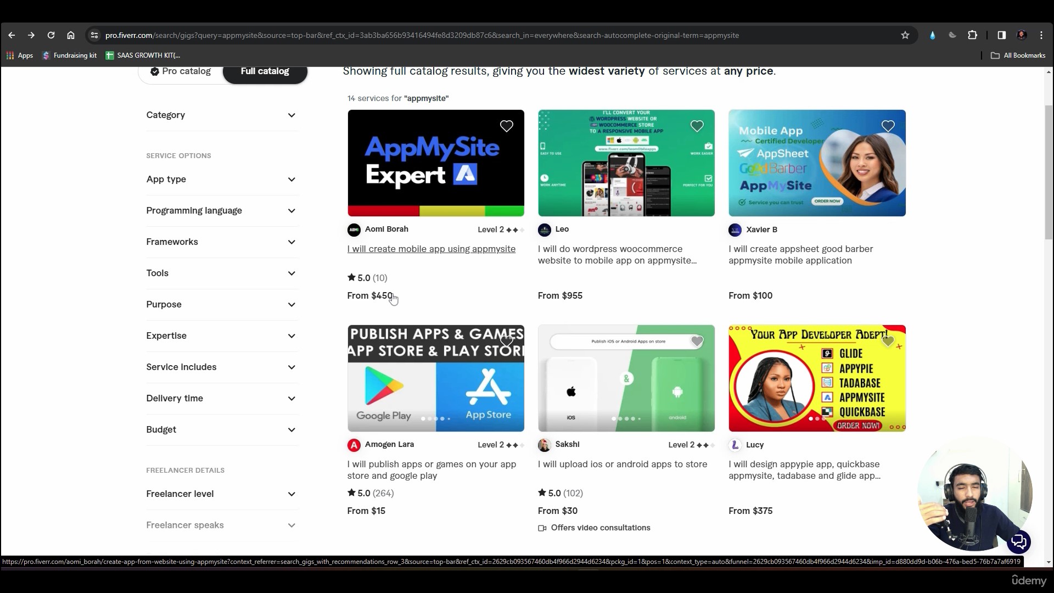The image size is (1054, 593).
Task: Click Aomi Borah's seller avatar
Action: (354, 230)
